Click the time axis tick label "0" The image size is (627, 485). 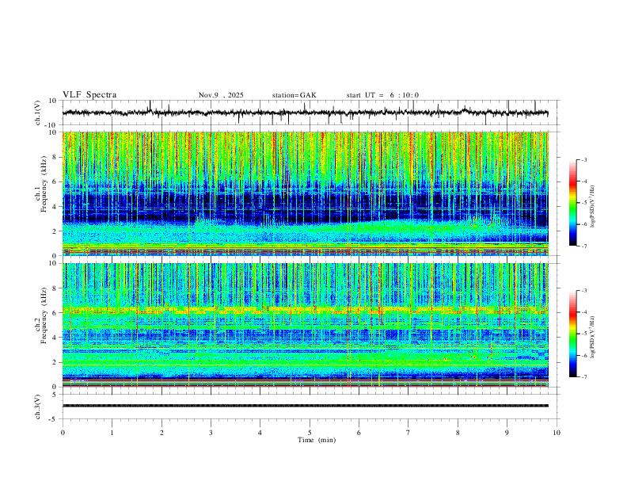[x=63, y=433]
